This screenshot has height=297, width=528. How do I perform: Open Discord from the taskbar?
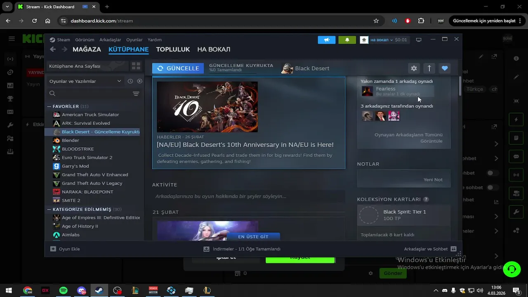[81, 290]
